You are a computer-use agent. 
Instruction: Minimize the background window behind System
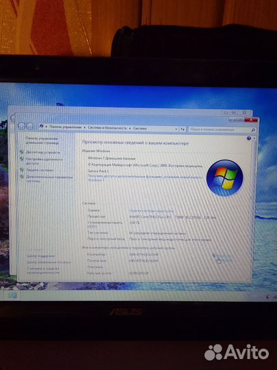[226, 112]
